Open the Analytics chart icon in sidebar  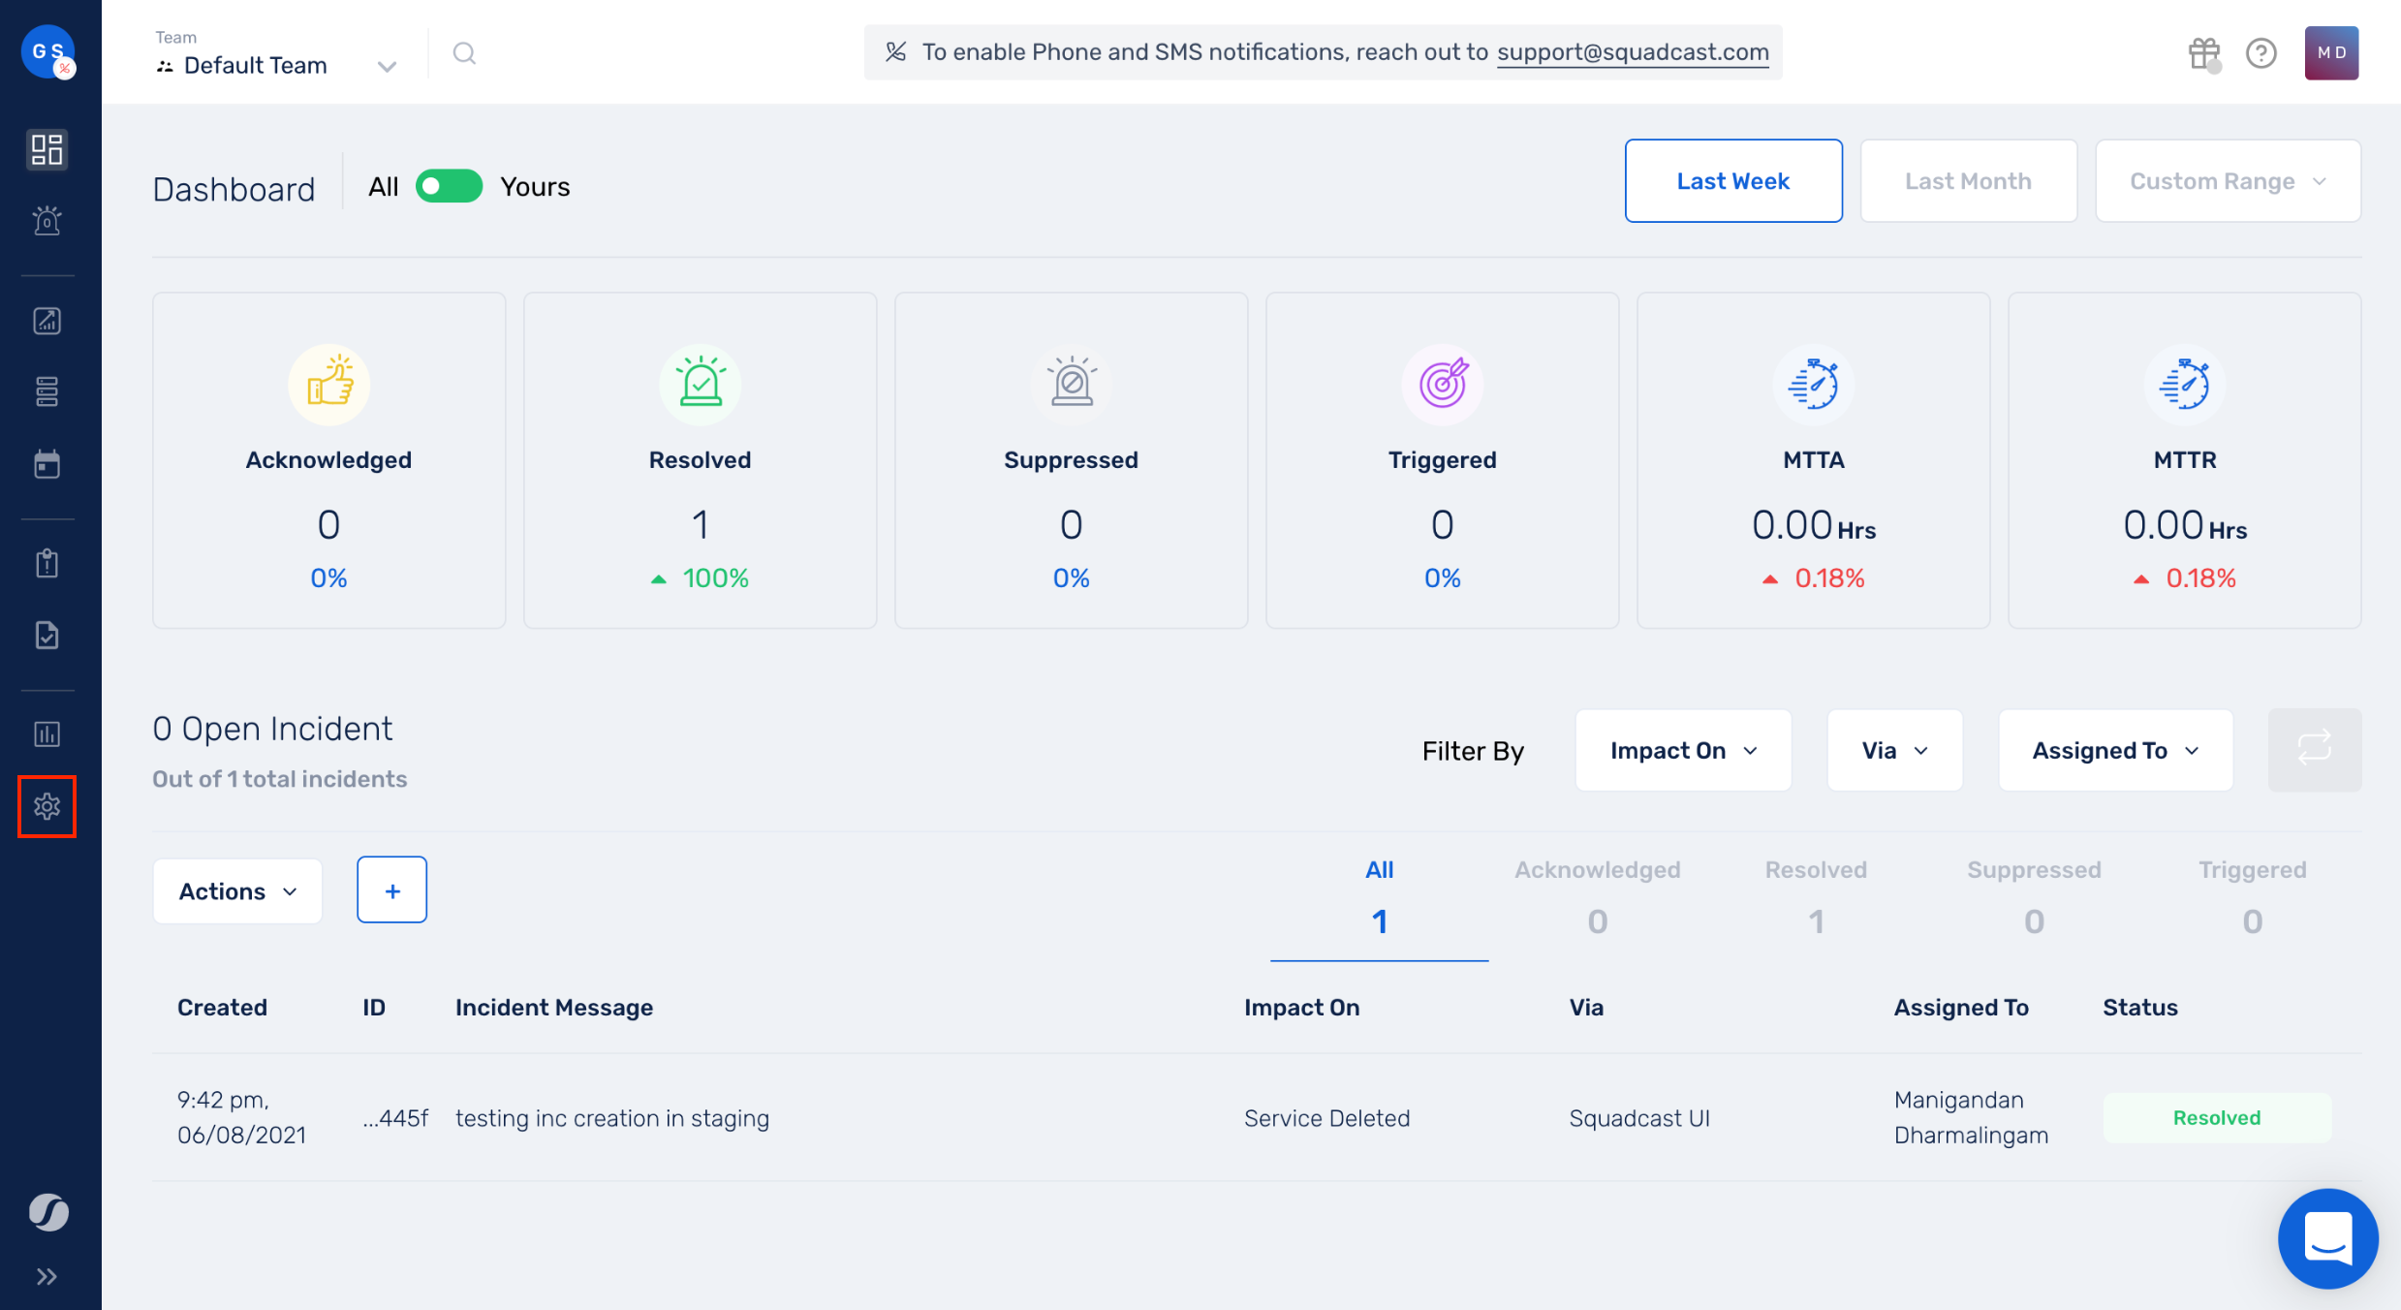tap(47, 320)
